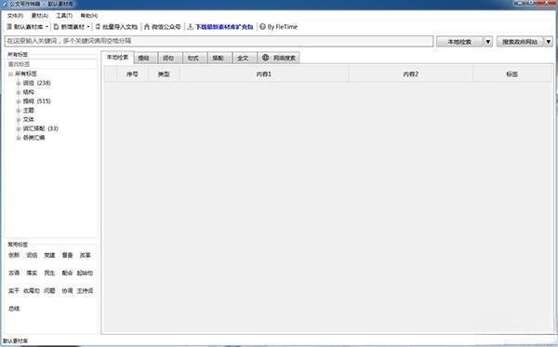558x347 pixels.
Task: Open the 工具(T) menu
Action: click(64, 16)
